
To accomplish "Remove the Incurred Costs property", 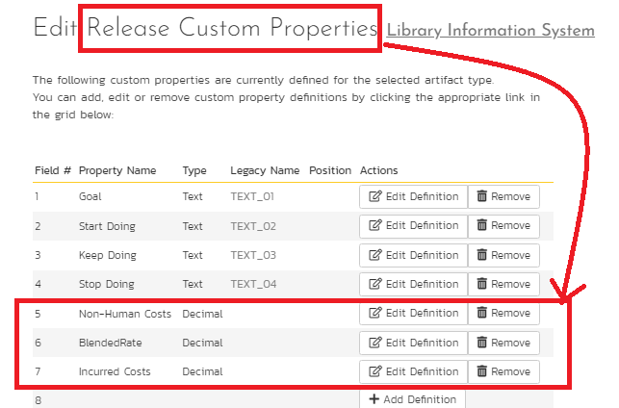I will [x=503, y=371].
